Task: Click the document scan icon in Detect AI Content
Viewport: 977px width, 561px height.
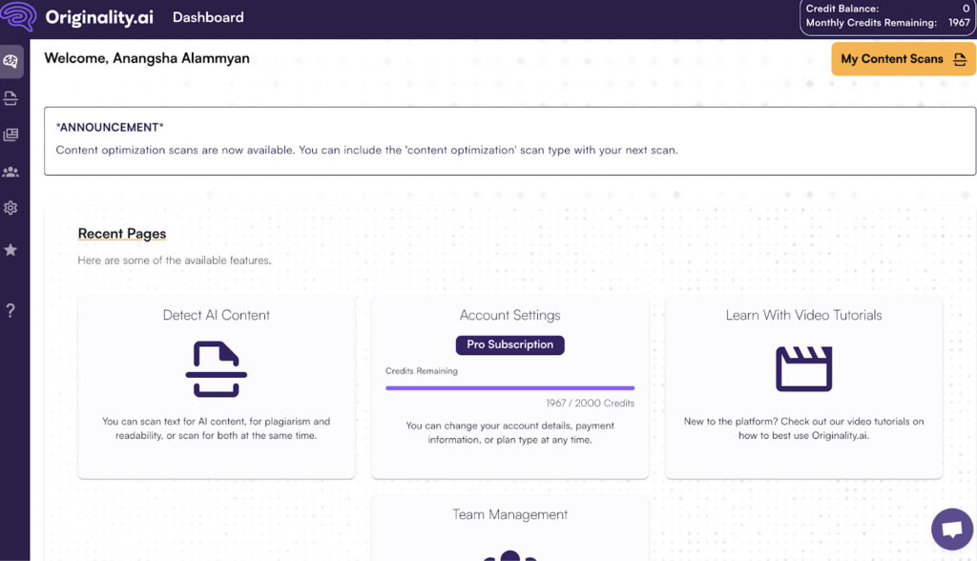Action: pyautogui.click(x=217, y=369)
